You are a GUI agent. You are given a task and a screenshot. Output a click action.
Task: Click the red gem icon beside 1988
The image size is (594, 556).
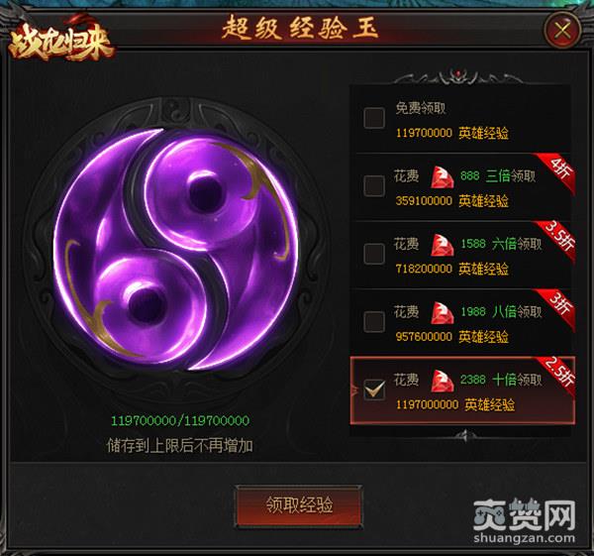click(442, 313)
